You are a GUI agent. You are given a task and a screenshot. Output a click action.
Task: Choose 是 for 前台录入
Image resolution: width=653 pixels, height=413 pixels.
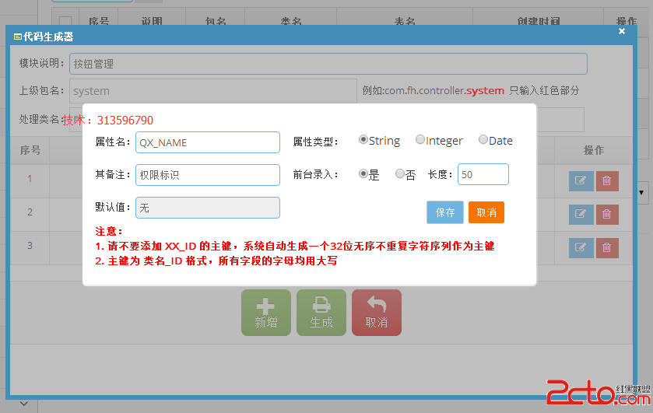pos(363,173)
